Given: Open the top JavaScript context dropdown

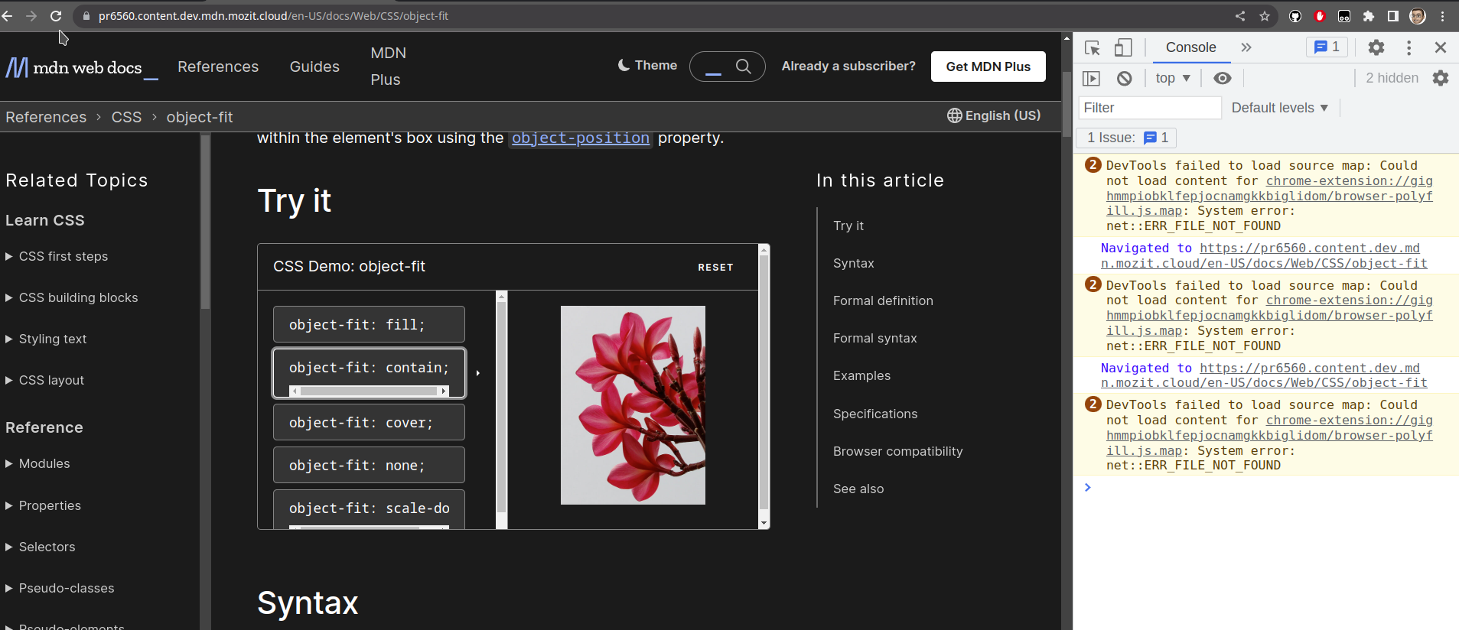Looking at the screenshot, I should (1173, 78).
